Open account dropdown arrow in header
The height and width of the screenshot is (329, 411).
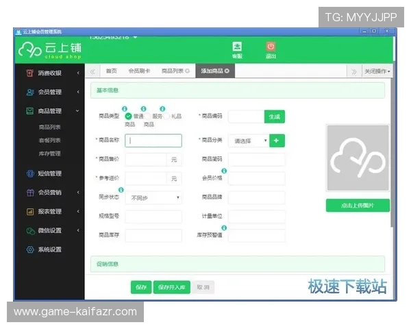(x=135, y=38)
